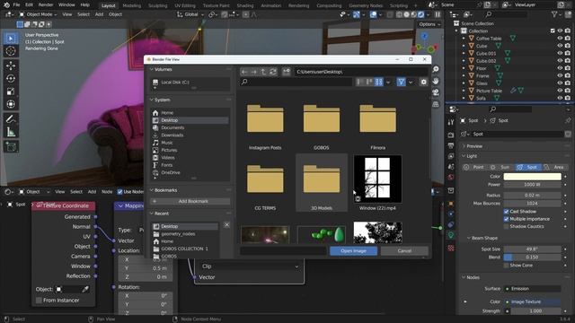The width and height of the screenshot is (575, 323).
Task: Toggle Use Nodes checkbox
Action: 119,191
